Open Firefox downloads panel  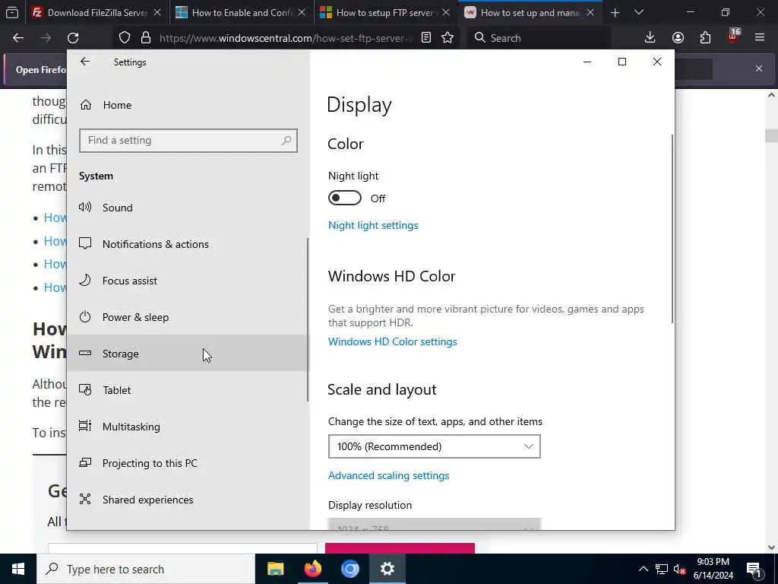(650, 38)
